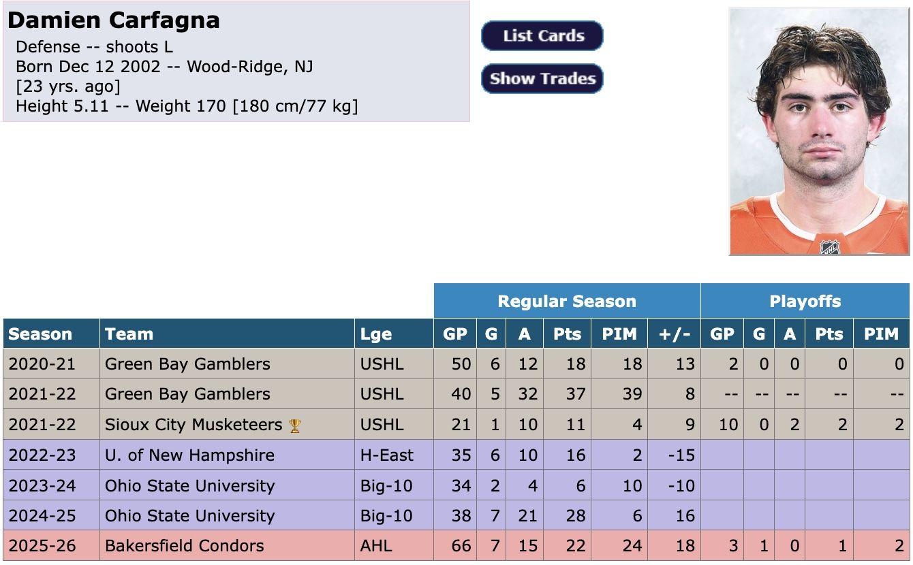Viewport: 913px width, 565px height.
Task: Open Damien Carfagna's player photo
Action: (x=819, y=131)
